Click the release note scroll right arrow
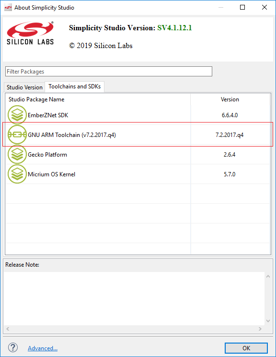This screenshot has height=357, width=276. (260, 329)
